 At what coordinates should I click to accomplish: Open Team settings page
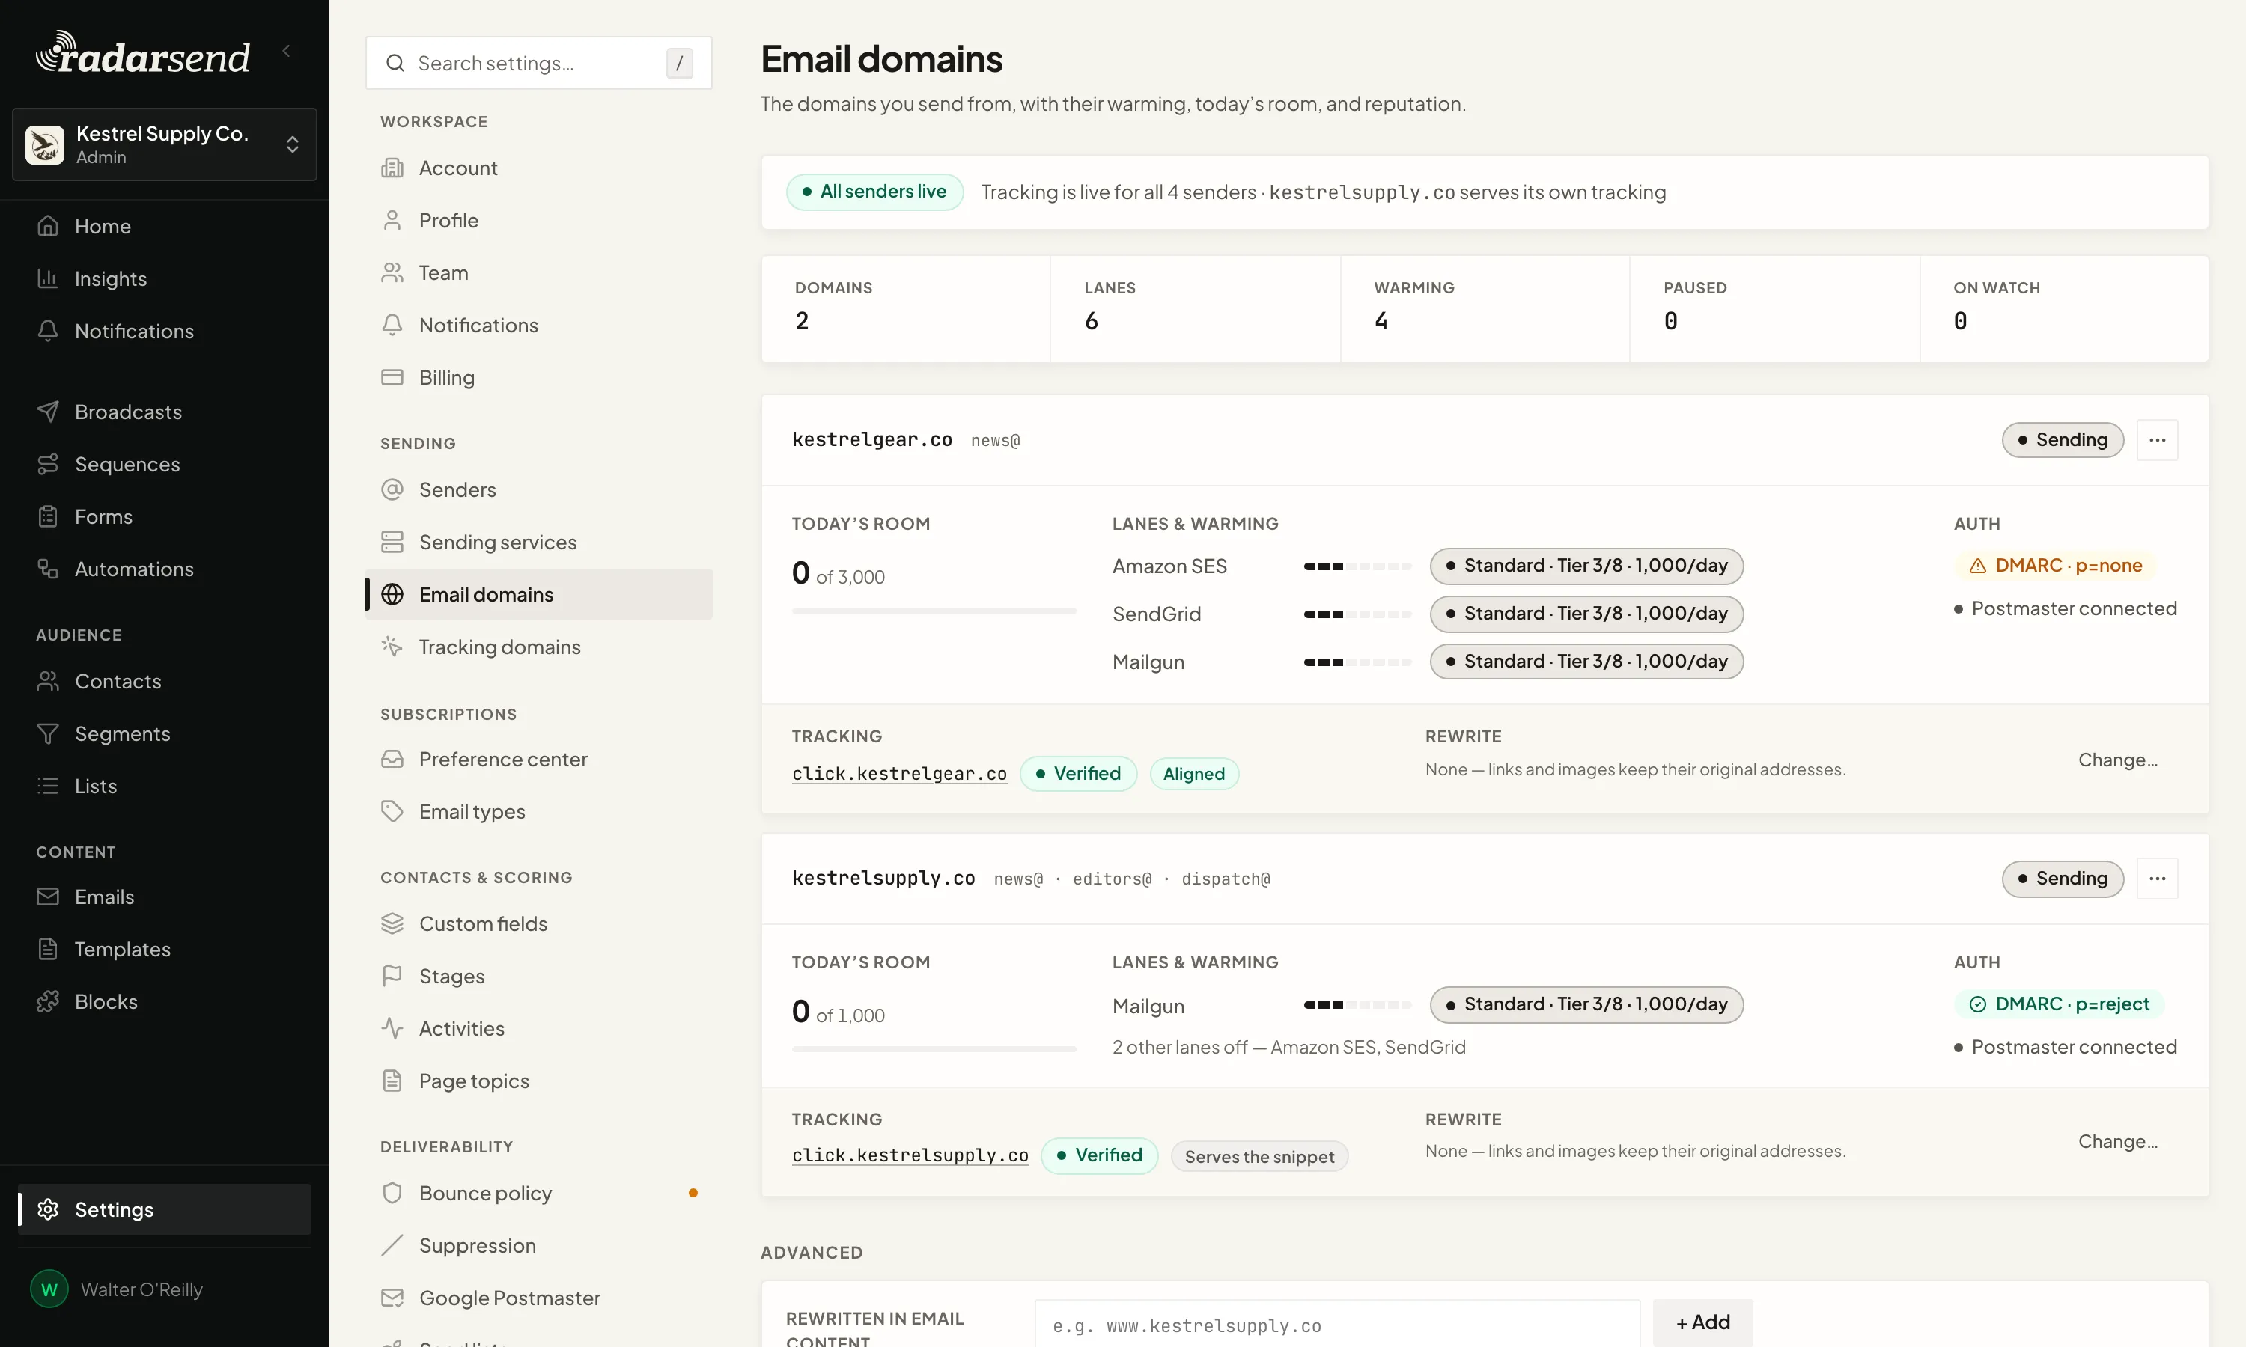pyautogui.click(x=538, y=273)
